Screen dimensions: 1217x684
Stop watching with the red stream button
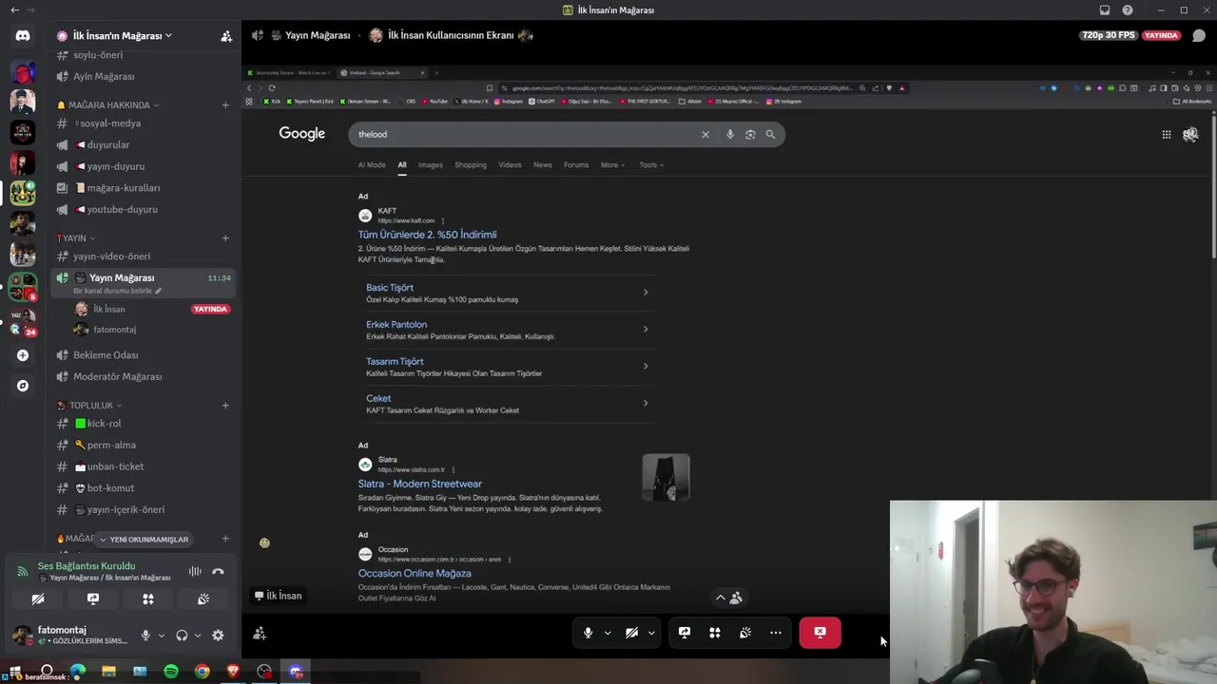click(x=820, y=633)
